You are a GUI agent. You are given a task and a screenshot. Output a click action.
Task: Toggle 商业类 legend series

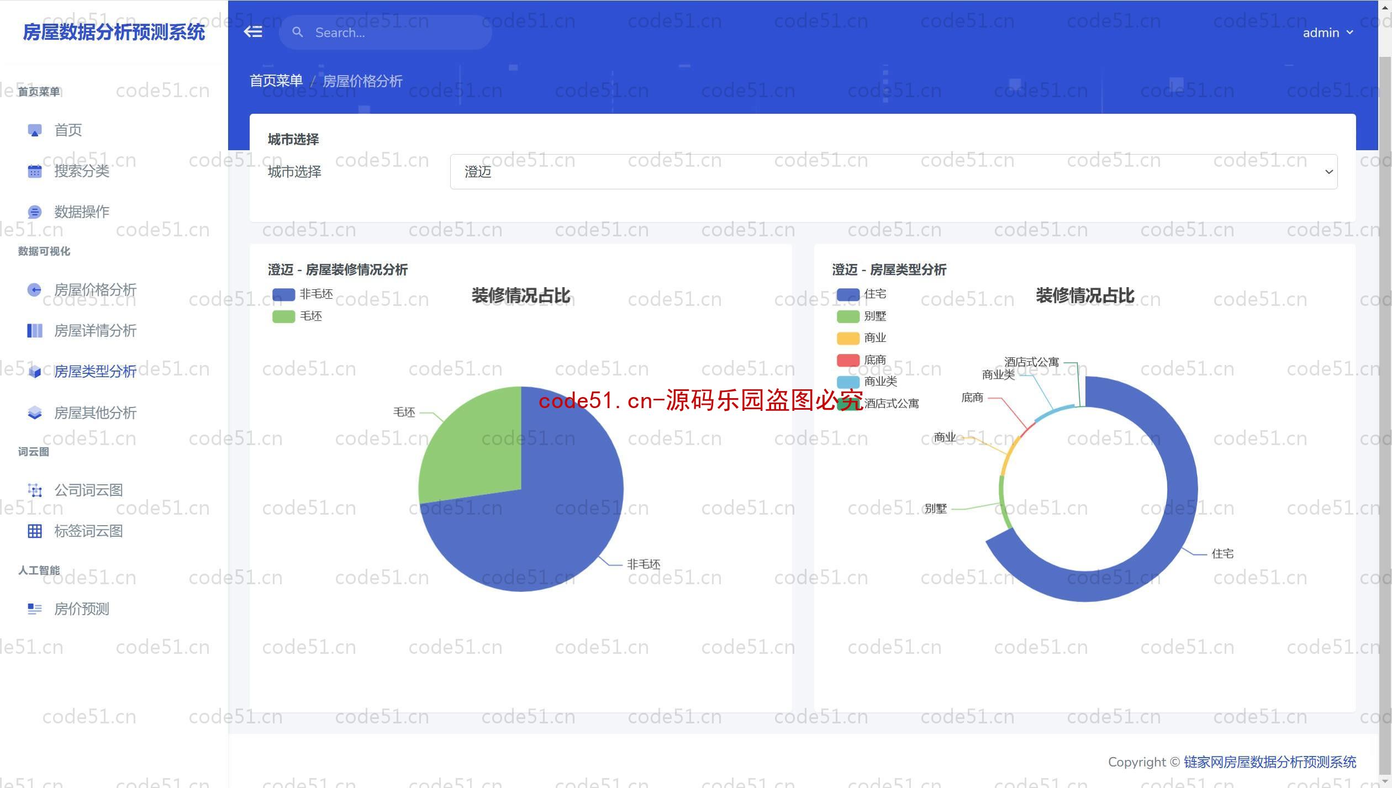867,382
